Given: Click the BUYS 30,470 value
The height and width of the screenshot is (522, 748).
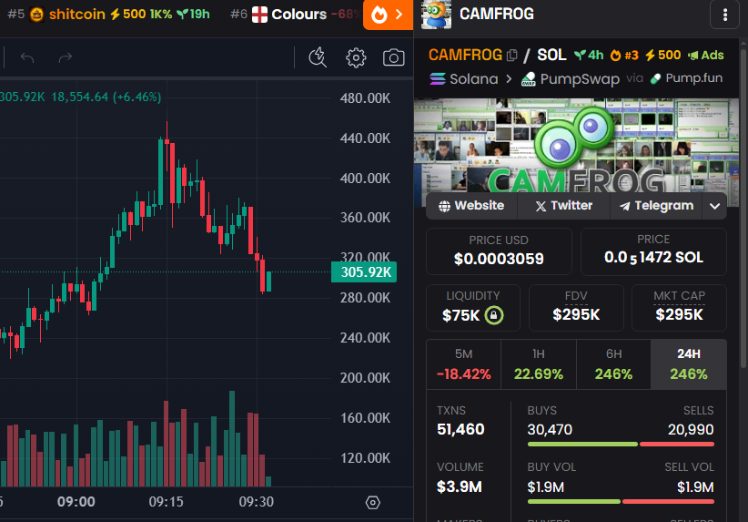Looking at the screenshot, I should [x=550, y=429].
